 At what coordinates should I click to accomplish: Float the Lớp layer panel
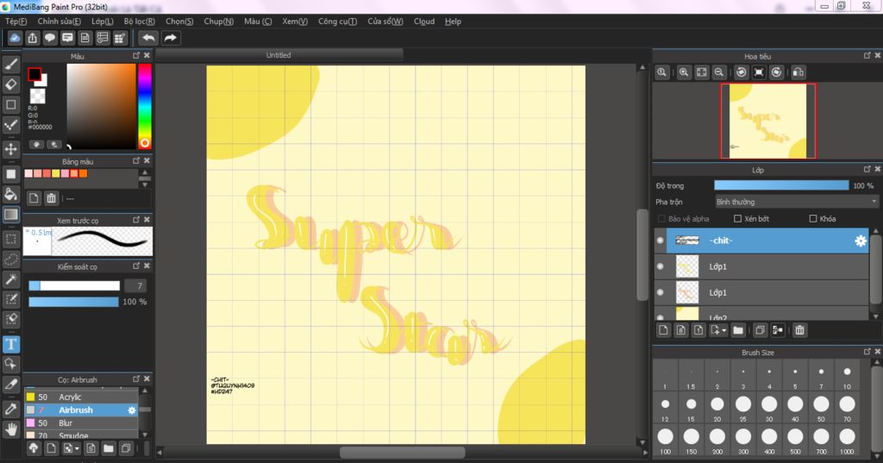867,169
